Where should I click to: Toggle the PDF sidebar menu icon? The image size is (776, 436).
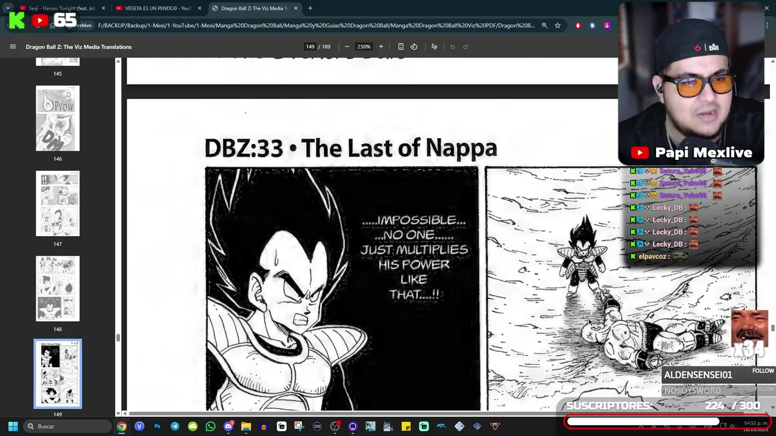tap(13, 47)
